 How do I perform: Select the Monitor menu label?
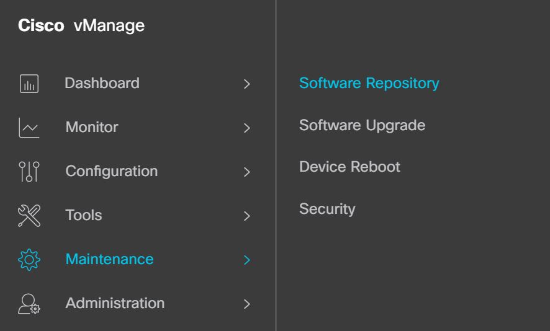[91, 127]
